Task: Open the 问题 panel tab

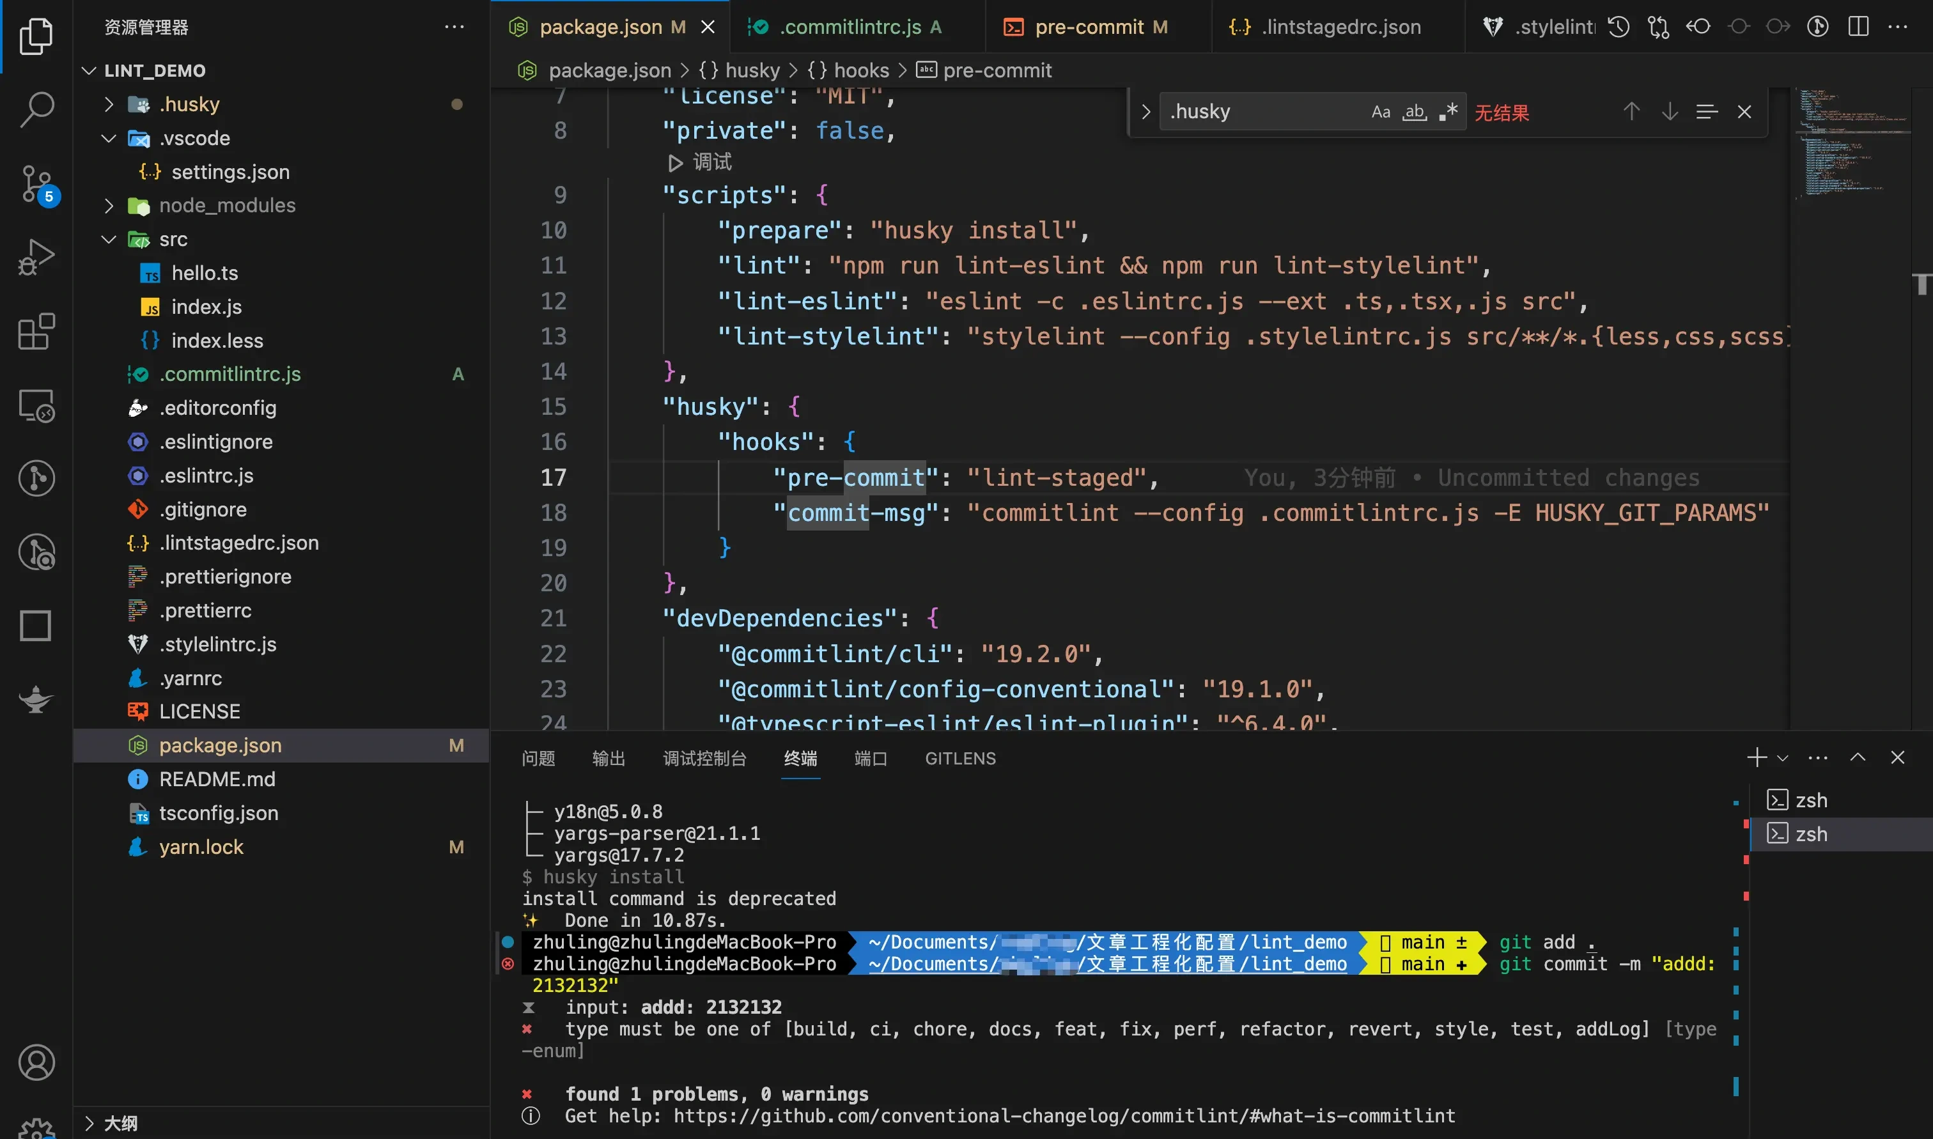Action: coord(538,757)
